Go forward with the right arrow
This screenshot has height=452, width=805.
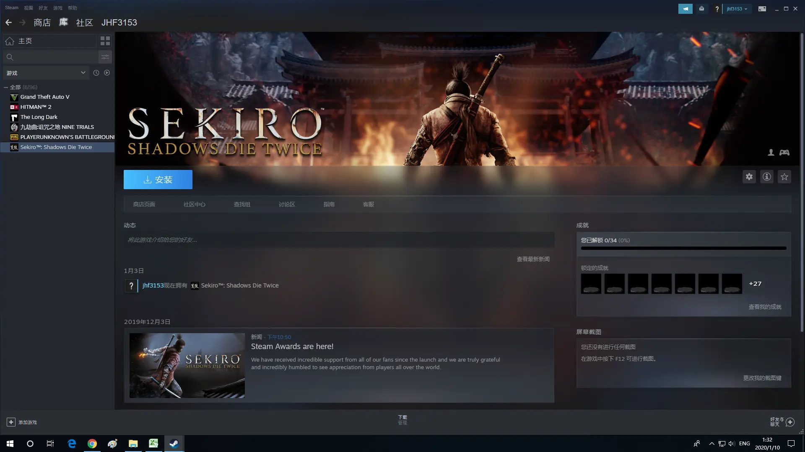23,23
